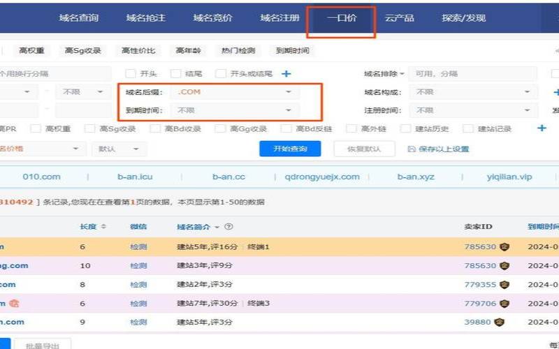The image size is (559, 349).
Task: Go to the 域名抢注 tab
Action: [146, 18]
